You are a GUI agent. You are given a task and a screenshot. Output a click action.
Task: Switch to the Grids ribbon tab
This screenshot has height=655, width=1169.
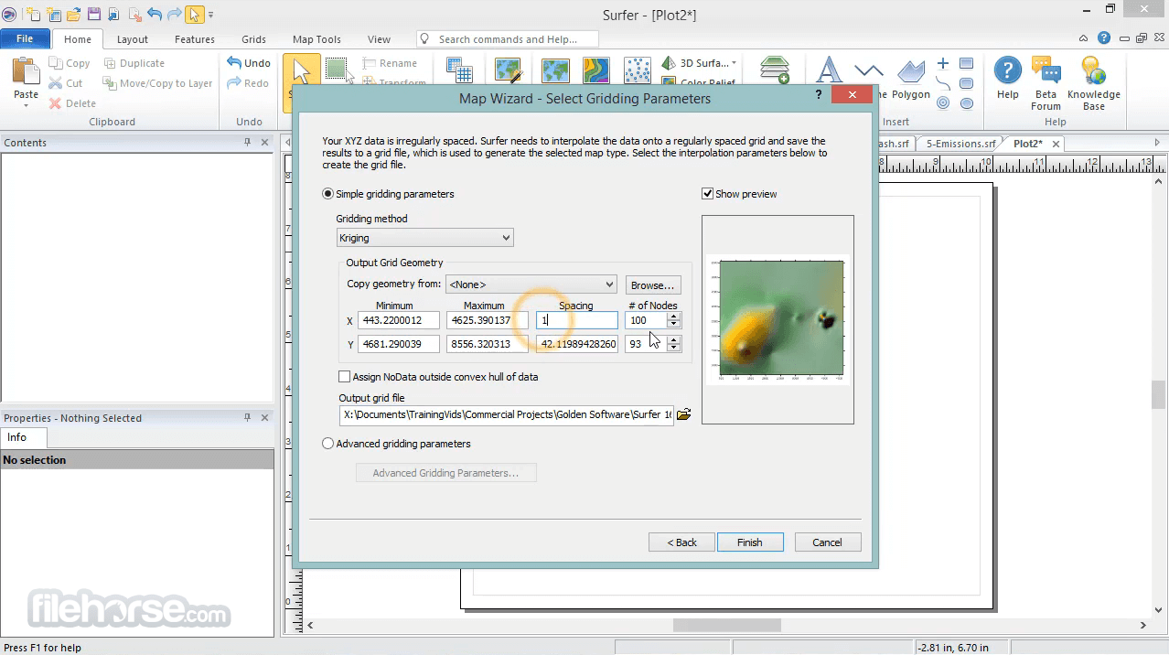254,39
